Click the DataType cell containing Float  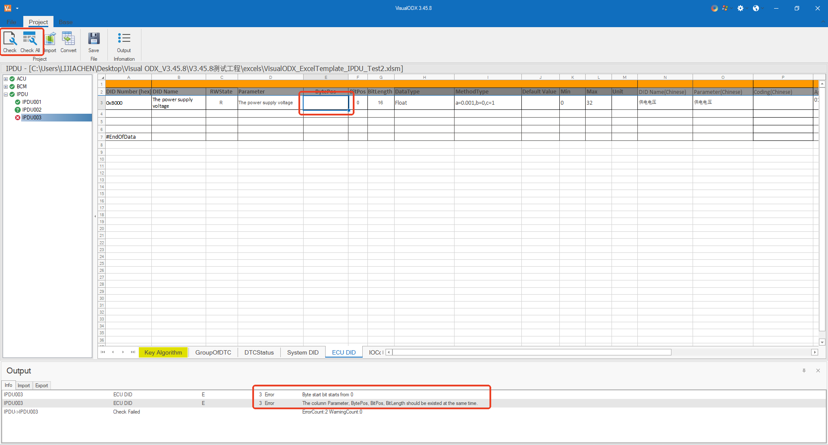(424, 103)
